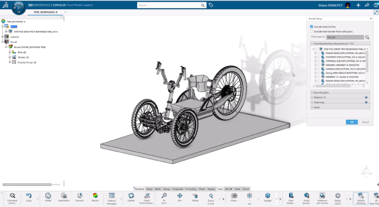The image size is (379, 207).
Task: Enable Include heat transfer from solid parts
Action: [x=311, y=31]
